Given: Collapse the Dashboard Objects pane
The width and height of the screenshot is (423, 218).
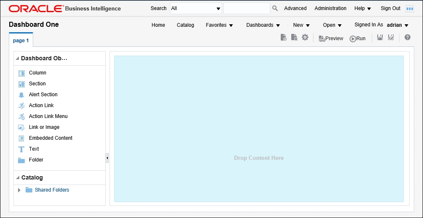Looking at the screenshot, I should [x=18, y=59].
